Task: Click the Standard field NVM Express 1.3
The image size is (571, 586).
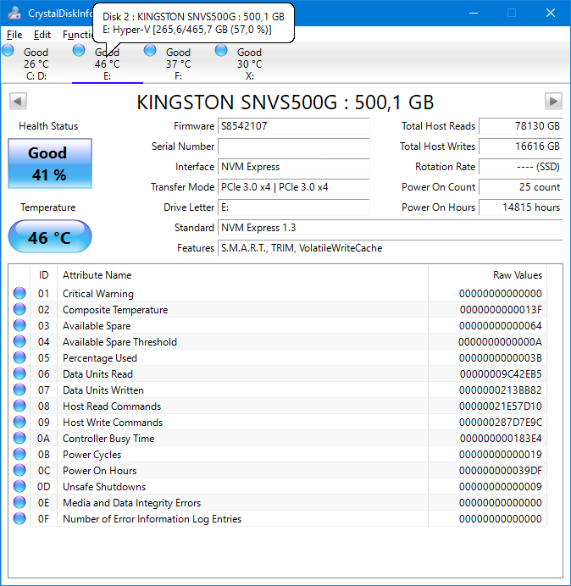Action: (390, 228)
